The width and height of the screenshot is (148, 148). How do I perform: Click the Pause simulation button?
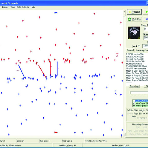point(134,12)
